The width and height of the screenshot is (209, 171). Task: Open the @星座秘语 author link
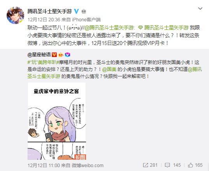click(x=39, y=55)
